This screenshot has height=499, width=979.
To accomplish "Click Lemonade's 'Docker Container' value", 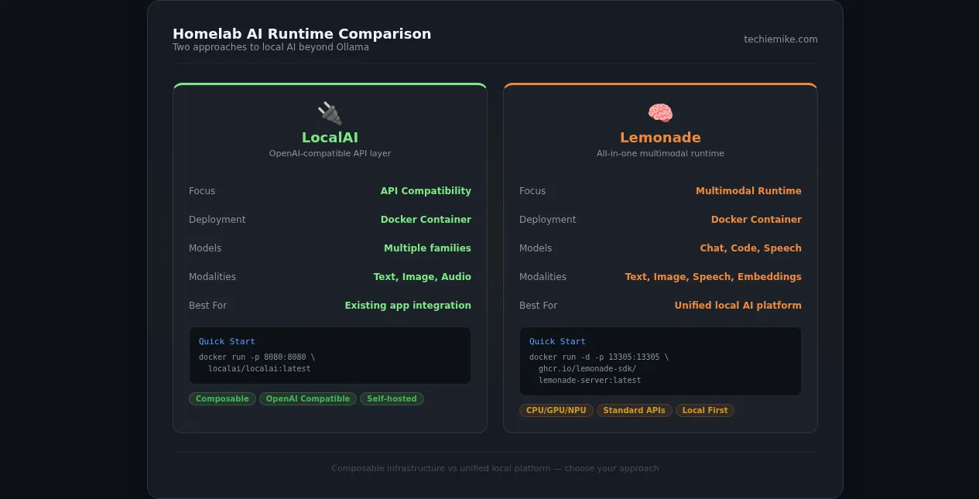I will click(756, 220).
